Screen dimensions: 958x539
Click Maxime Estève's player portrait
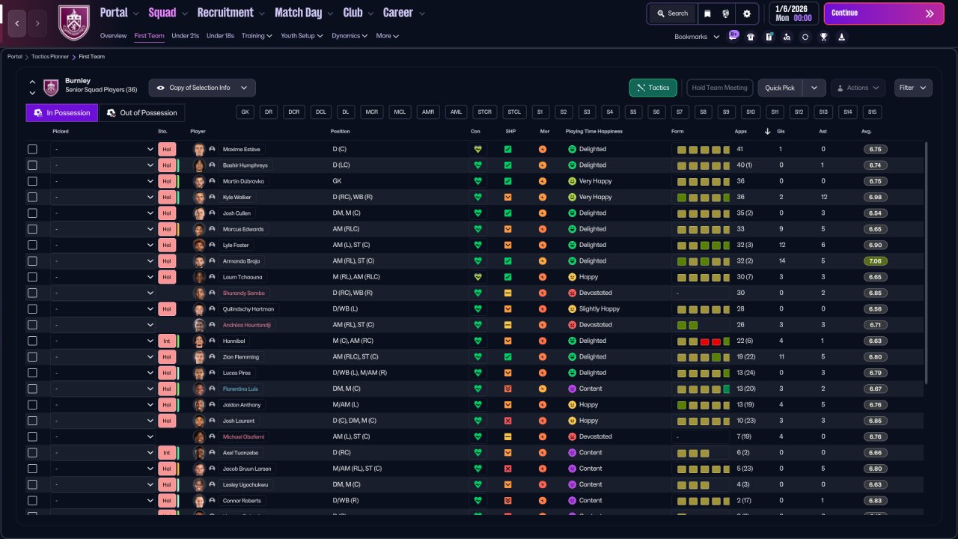[x=199, y=149]
